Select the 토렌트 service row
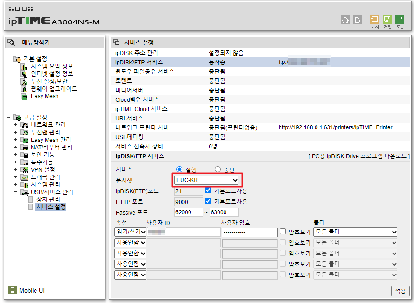The width and height of the screenshot is (414, 303). tap(260, 81)
